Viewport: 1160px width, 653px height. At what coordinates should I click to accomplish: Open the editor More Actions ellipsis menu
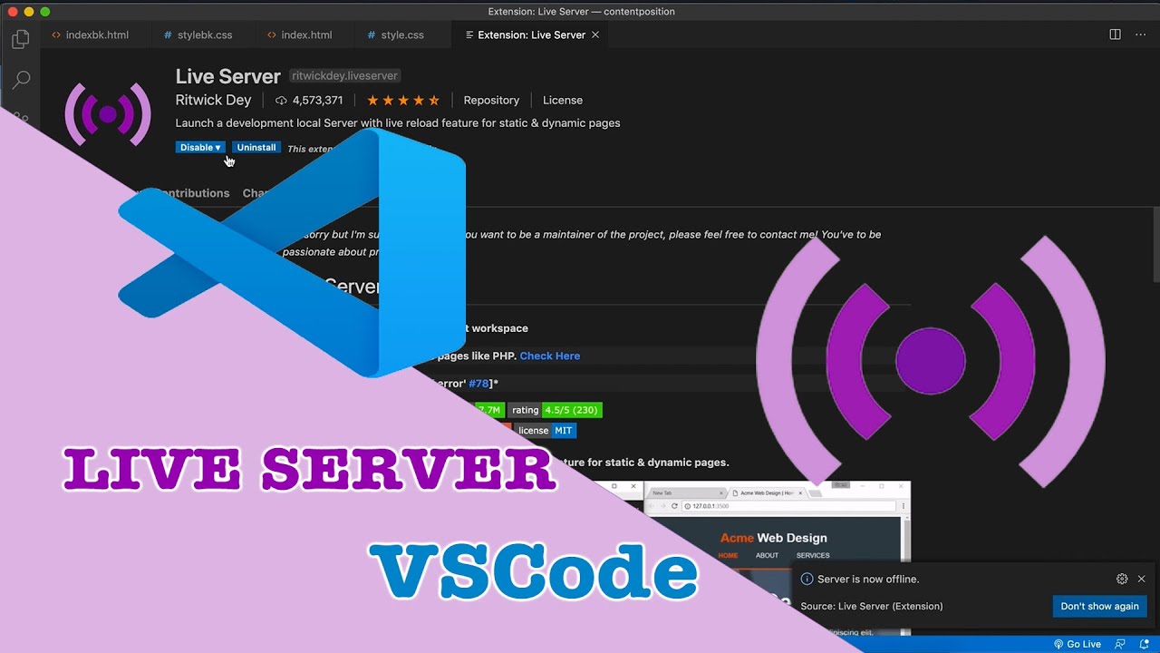[x=1142, y=34]
